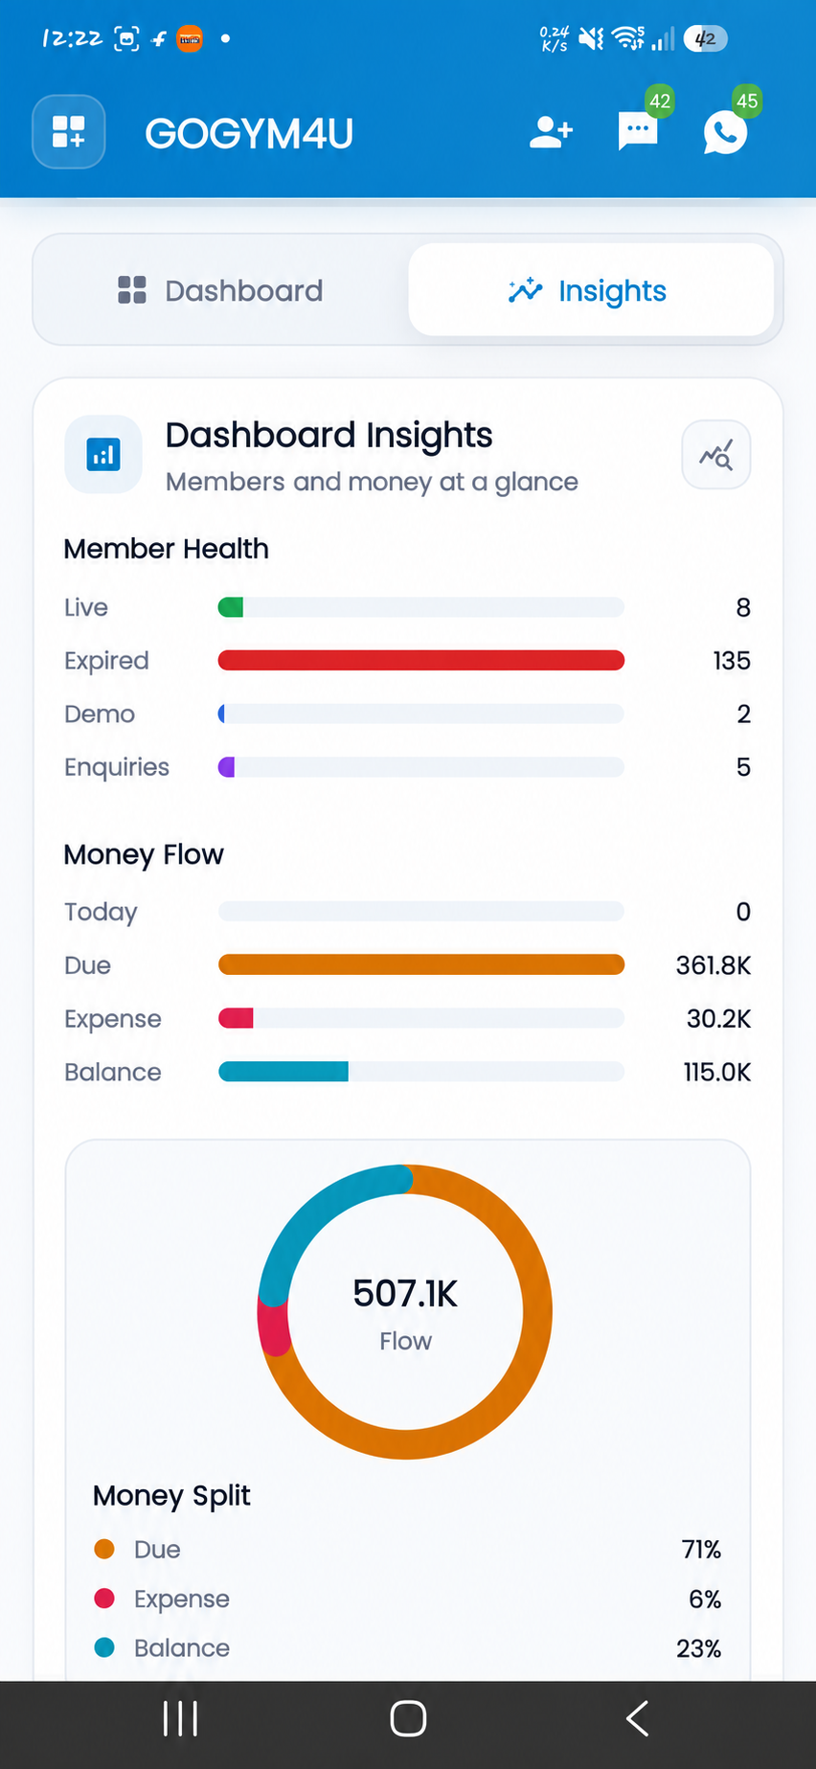Tap the Wi-Fi status icon
816x1769 pixels.
point(628,38)
